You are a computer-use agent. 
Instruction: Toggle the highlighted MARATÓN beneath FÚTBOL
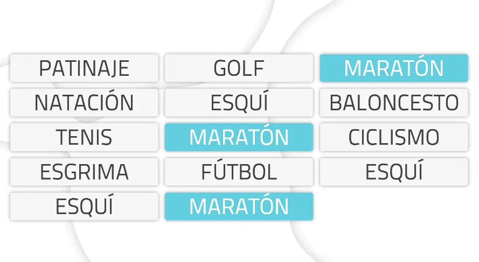(x=239, y=206)
